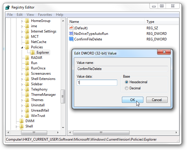Click the UnreadMail folder icon
The width and height of the screenshot is (187, 150).
tap(27, 110)
